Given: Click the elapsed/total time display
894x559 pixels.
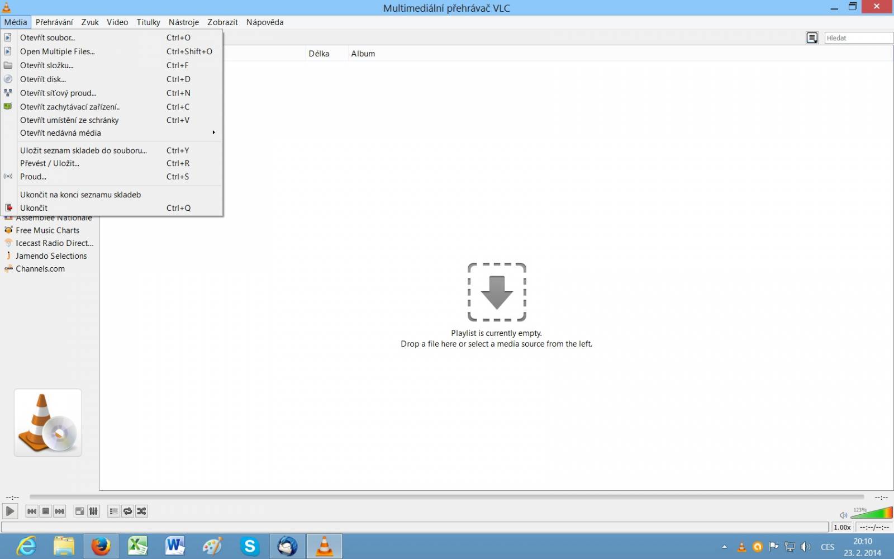Looking at the screenshot, I should [874, 527].
